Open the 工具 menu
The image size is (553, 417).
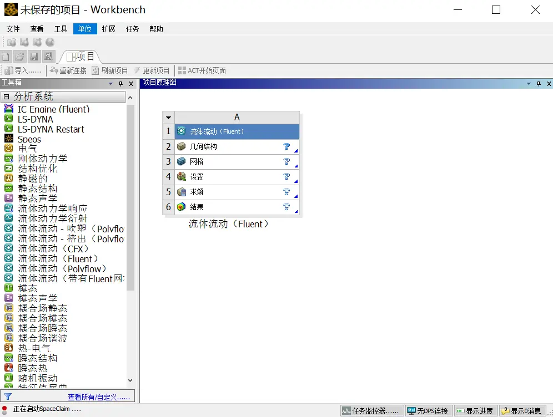tap(61, 29)
